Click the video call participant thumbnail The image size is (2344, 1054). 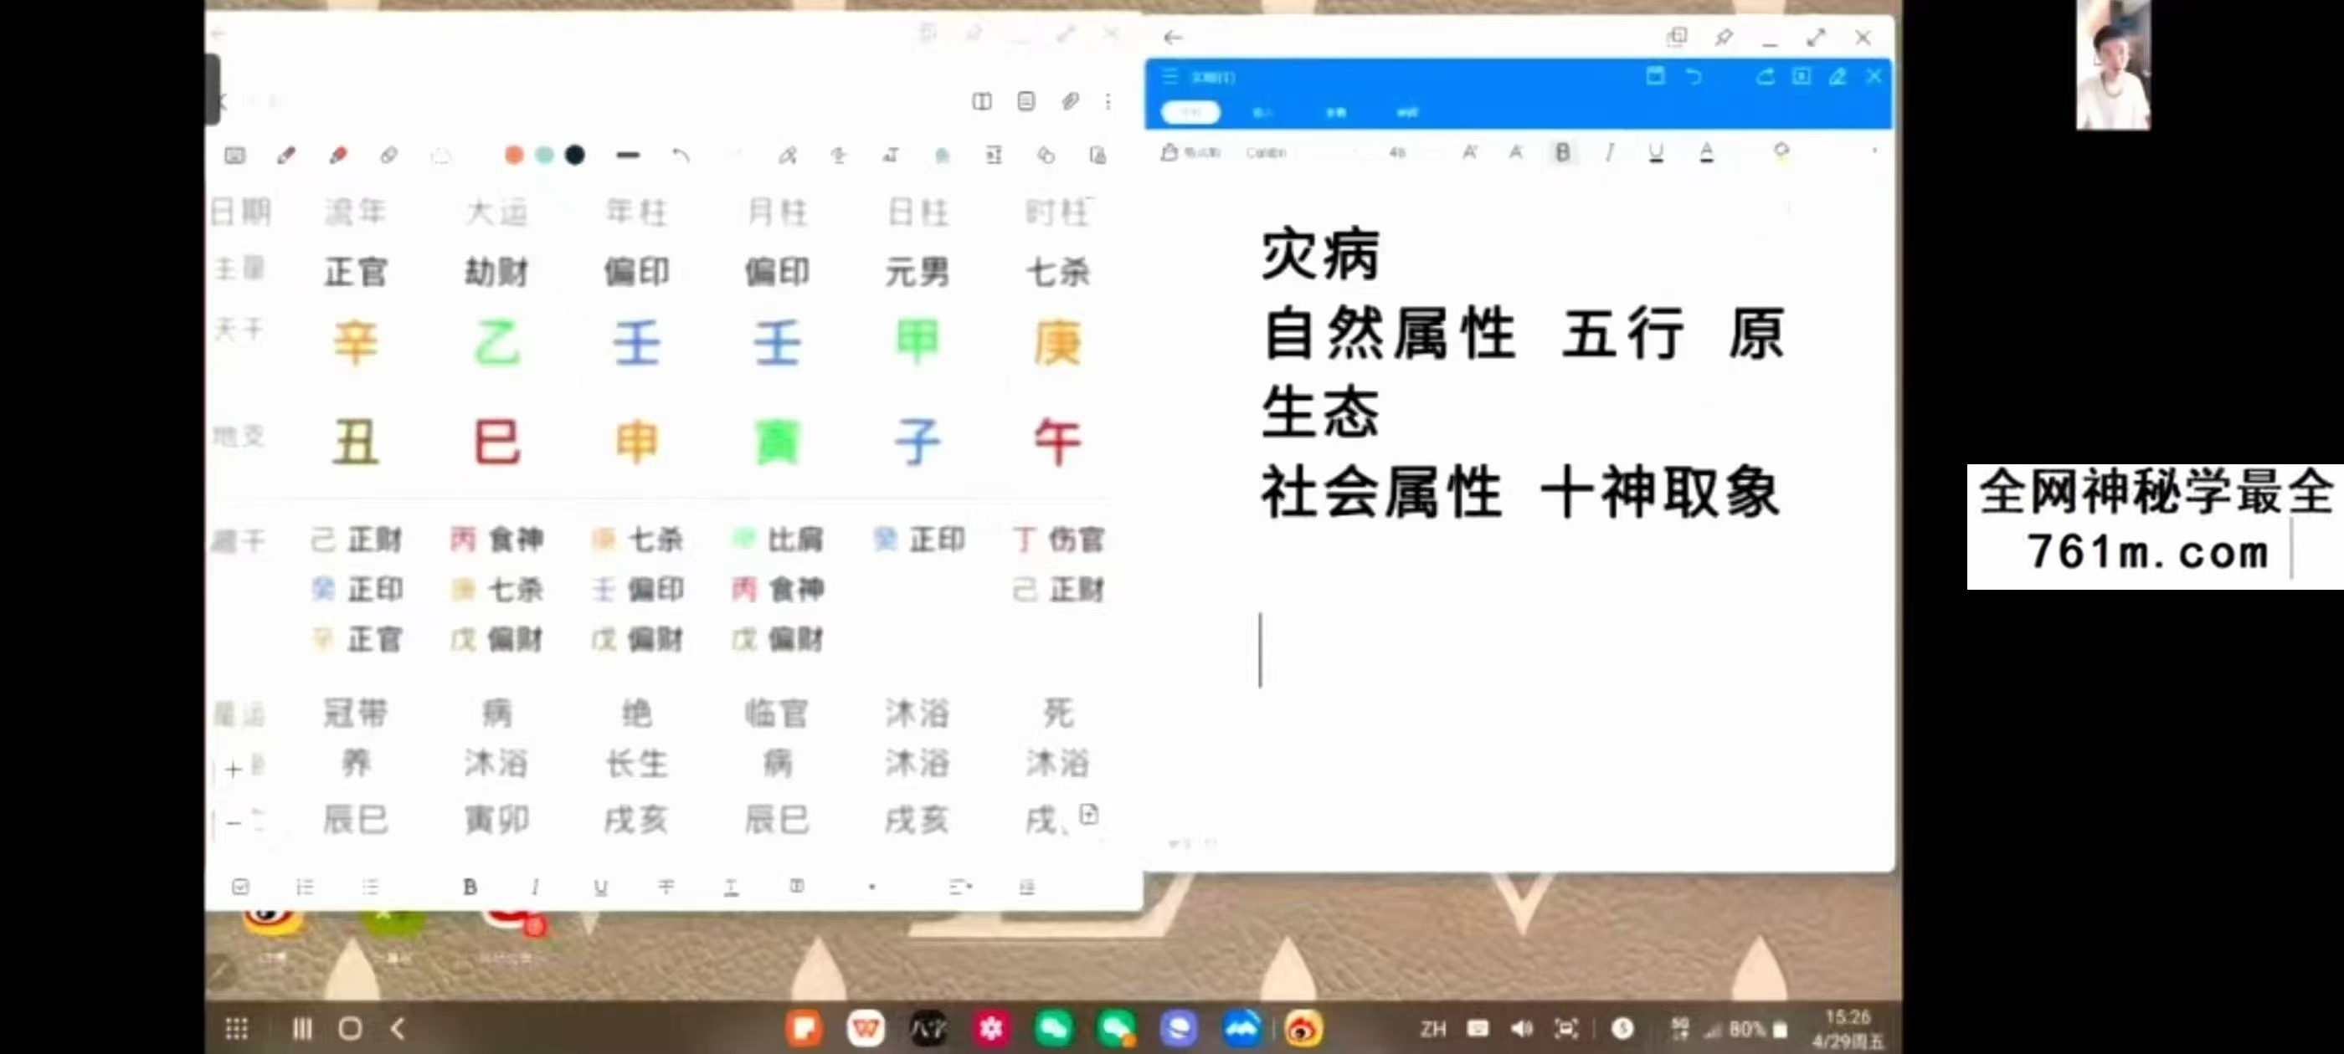point(2113,64)
